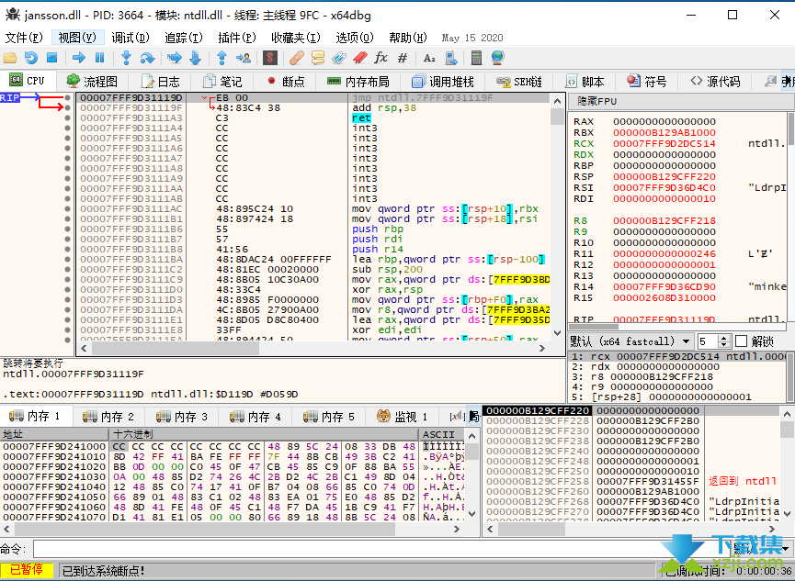
Task: Click the argument count spinner showing 5
Action: pos(714,341)
